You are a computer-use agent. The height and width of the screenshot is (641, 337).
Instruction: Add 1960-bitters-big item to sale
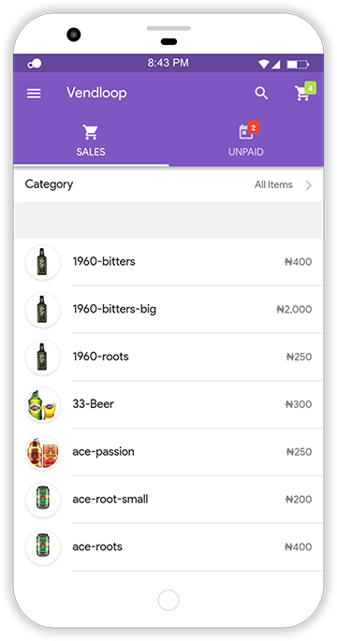point(168,310)
